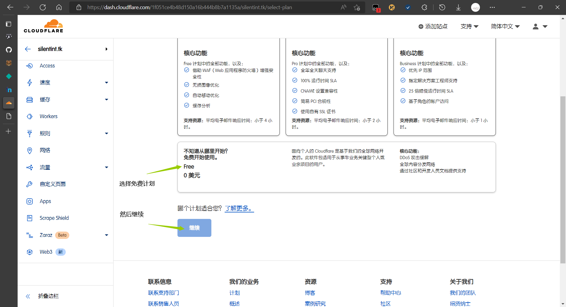Open 博客 footer link
The image size is (566, 307).
coord(310,293)
